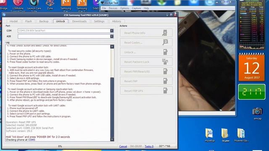Click the COM5 link in log
The height and width of the screenshot is (151, 269).
point(32,140)
